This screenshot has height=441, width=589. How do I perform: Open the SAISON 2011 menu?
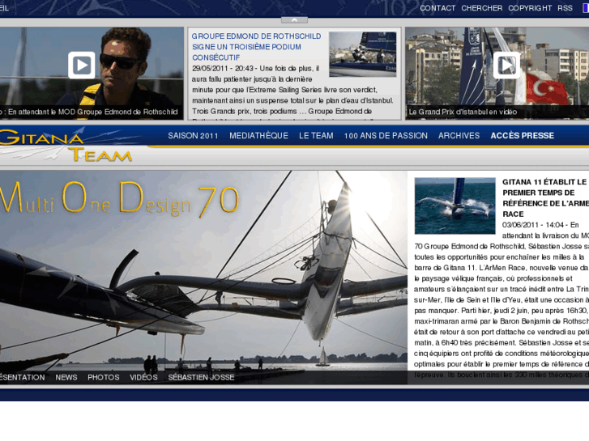click(x=193, y=135)
